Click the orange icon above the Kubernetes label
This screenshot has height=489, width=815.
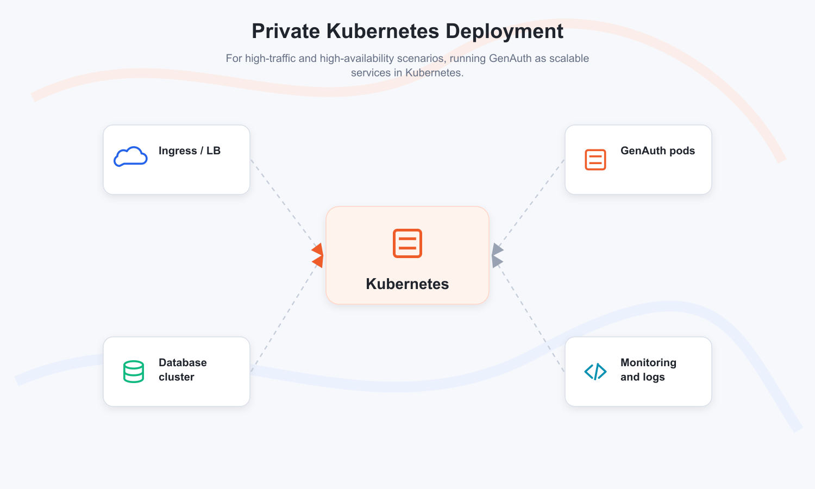tap(407, 243)
